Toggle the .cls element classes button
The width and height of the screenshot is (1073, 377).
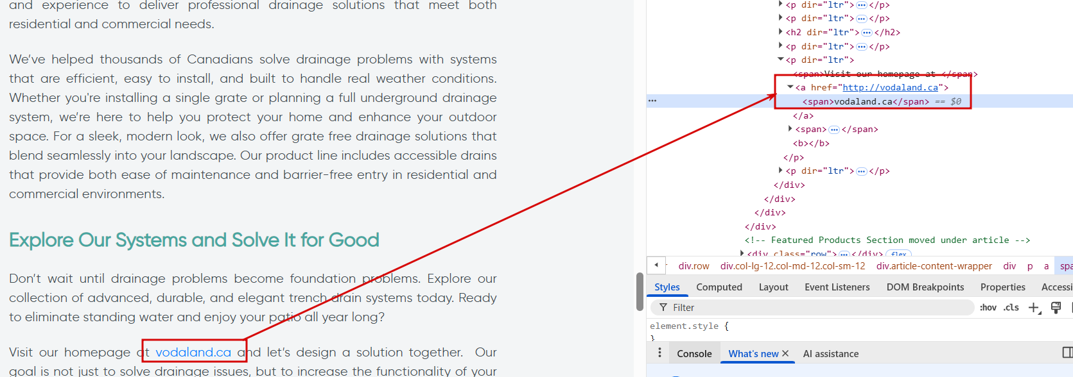click(x=1011, y=308)
